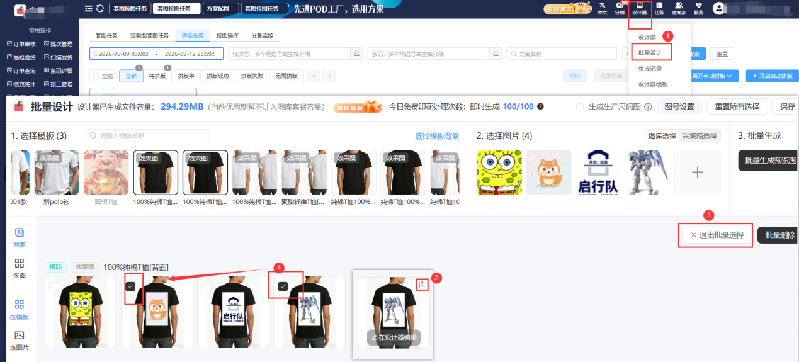Filter by 待拼版 status
This screenshot has width=799, height=362.
coord(157,76)
